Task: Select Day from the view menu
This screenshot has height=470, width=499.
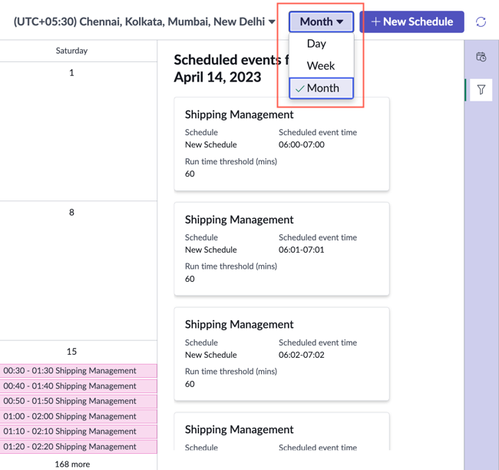Action: [x=321, y=44]
